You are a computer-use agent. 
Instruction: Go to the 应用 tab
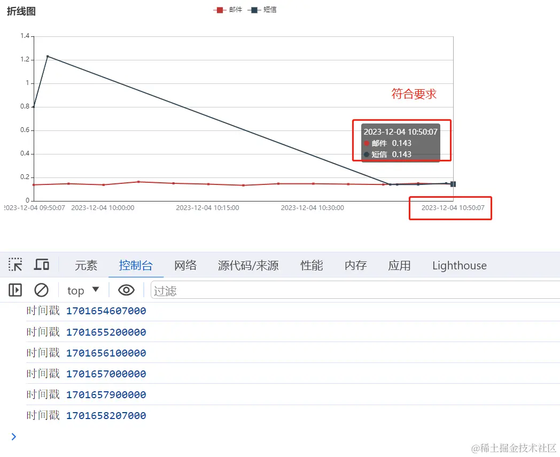tap(399, 266)
